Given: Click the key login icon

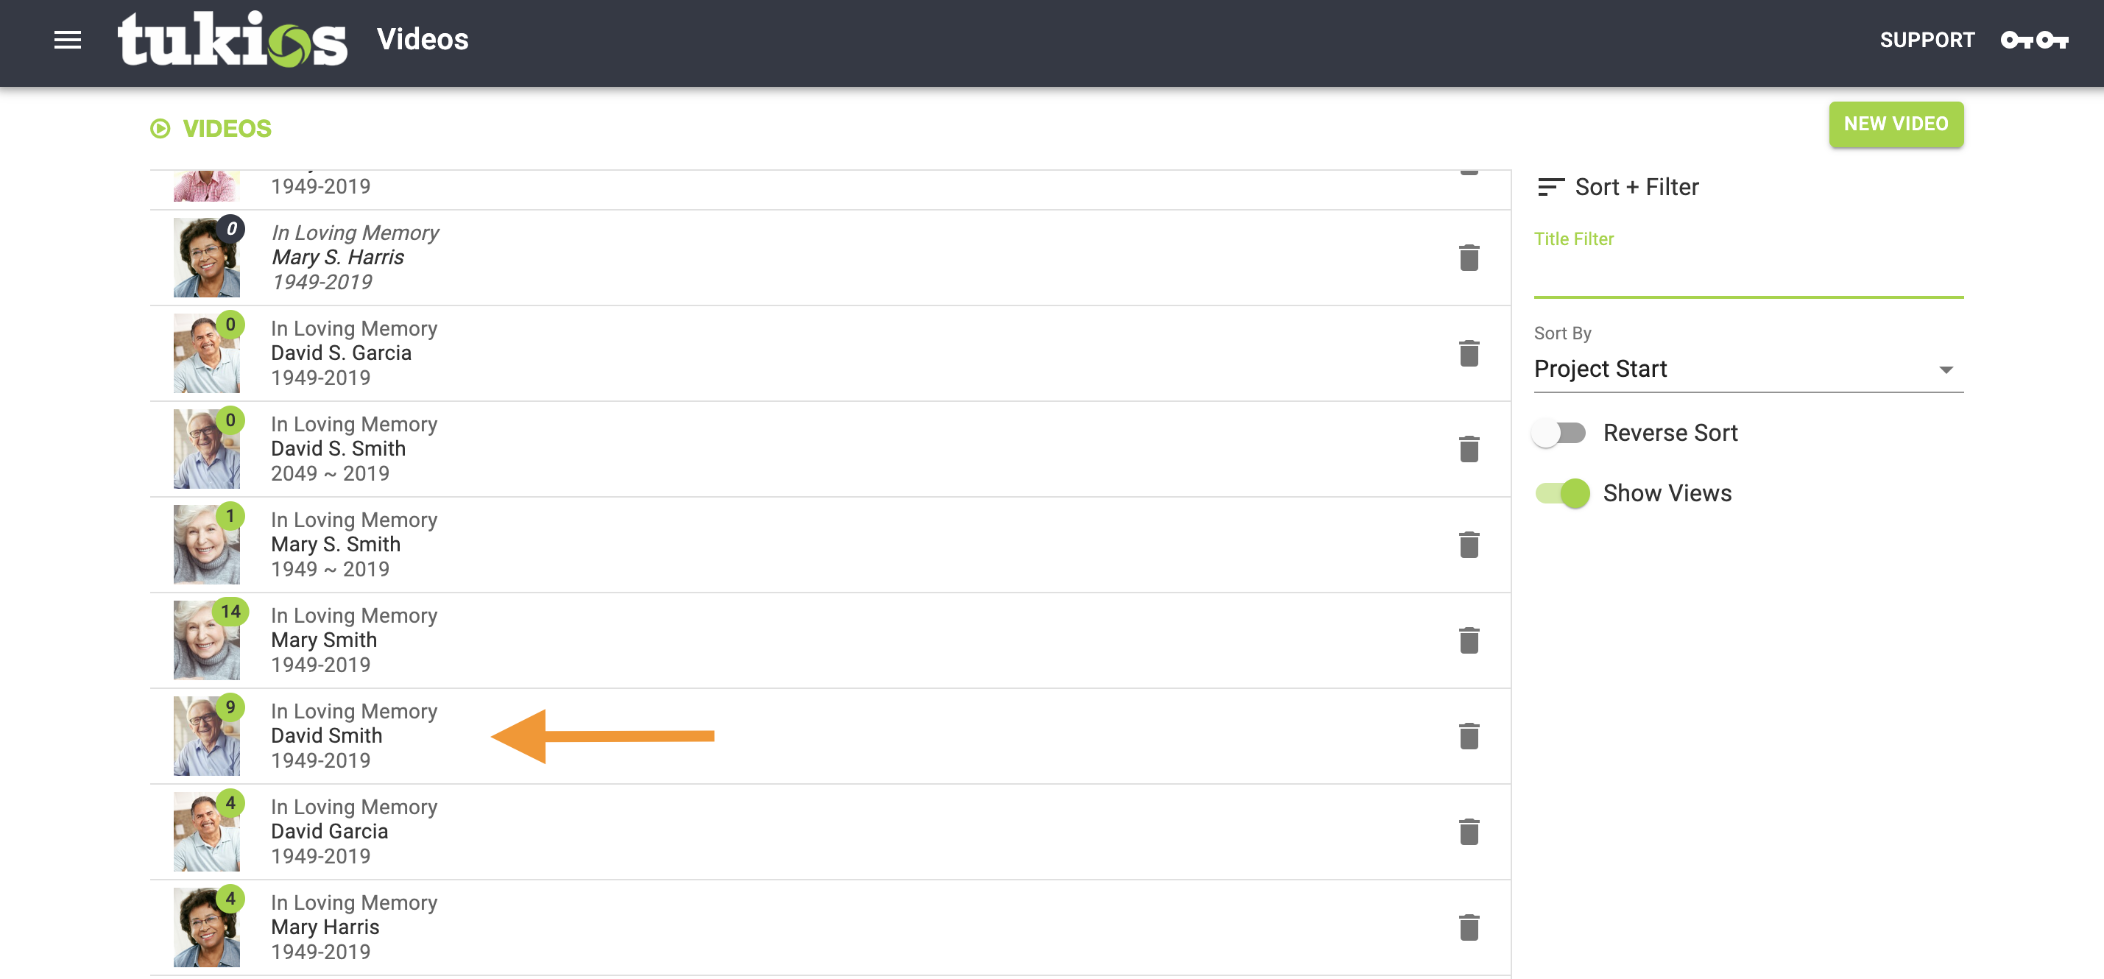Looking at the screenshot, I should pyautogui.click(x=2034, y=40).
